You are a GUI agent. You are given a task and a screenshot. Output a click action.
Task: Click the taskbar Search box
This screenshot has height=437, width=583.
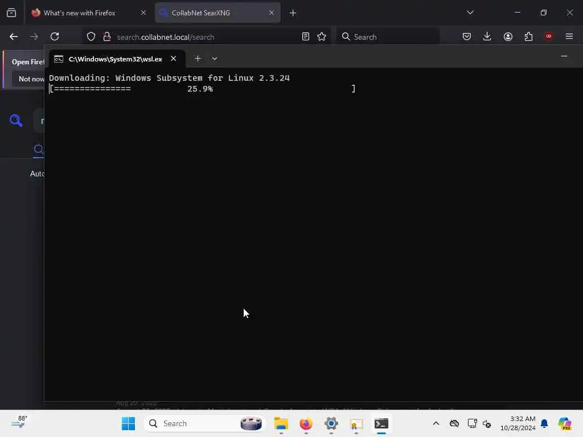coord(204,423)
